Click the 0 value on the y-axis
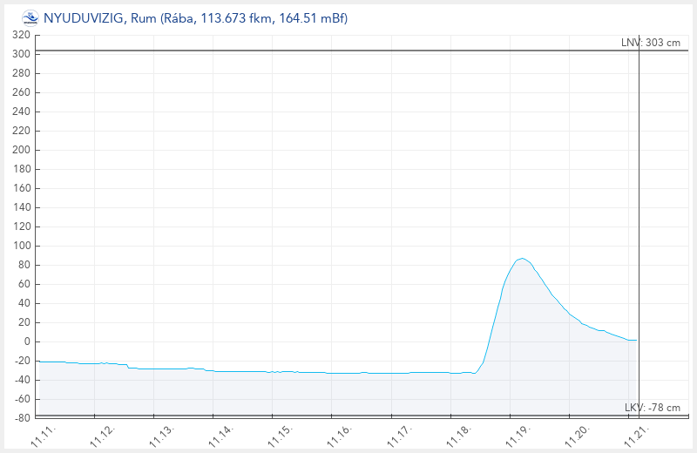Viewport: 697px width, 453px height. click(x=27, y=341)
